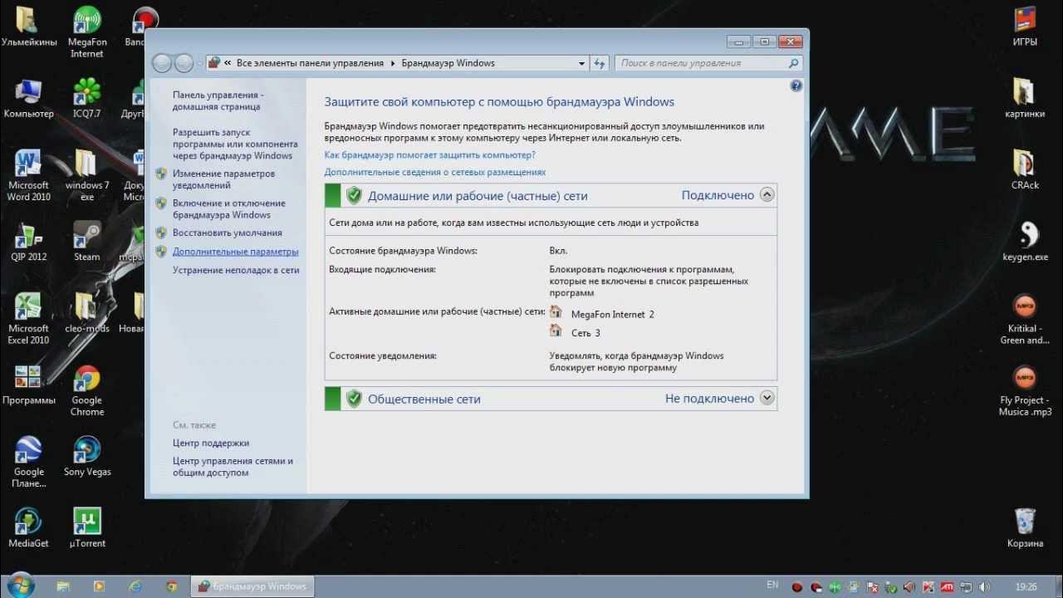Select the MediaGet desktop icon

click(x=28, y=527)
